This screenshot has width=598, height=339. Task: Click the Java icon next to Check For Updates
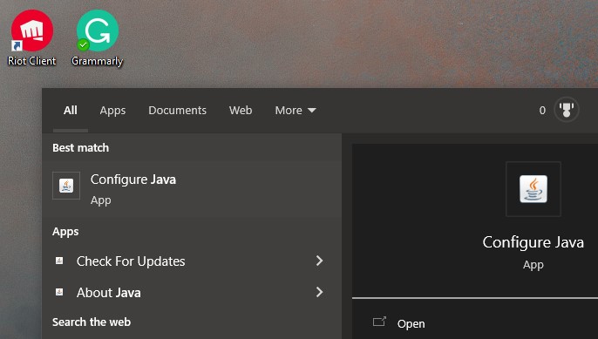pos(59,261)
